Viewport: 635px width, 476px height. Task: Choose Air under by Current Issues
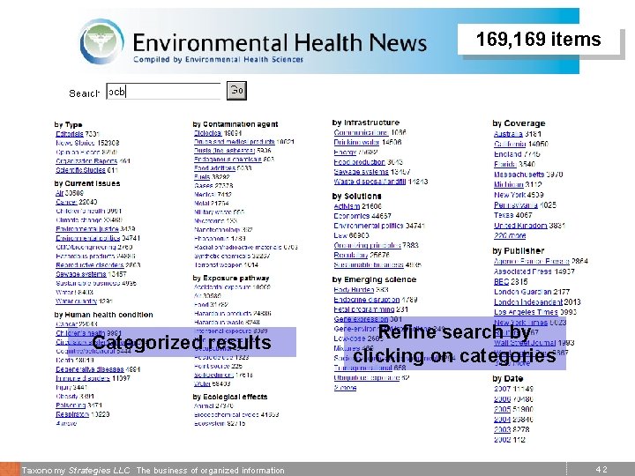click(60, 193)
